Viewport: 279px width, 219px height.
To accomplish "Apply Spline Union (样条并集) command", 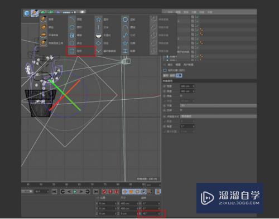I will [154, 27].
